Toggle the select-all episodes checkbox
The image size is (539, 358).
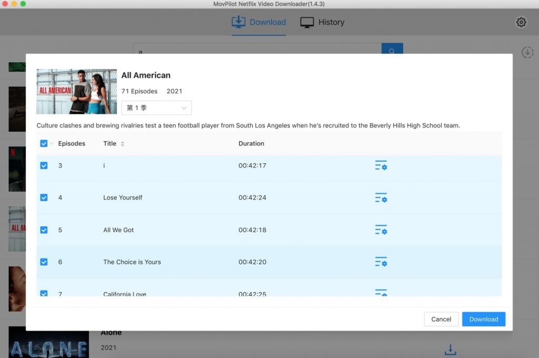(x=44, y=143)
